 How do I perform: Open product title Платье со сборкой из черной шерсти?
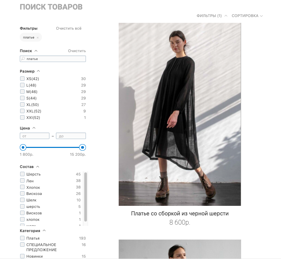pyautogui.click(x=180, y=214)
